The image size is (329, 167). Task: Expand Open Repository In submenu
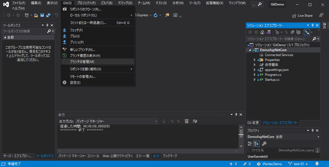[98, 69]
